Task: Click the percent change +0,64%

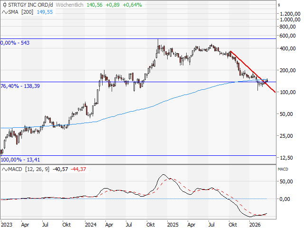Action: 133,5
